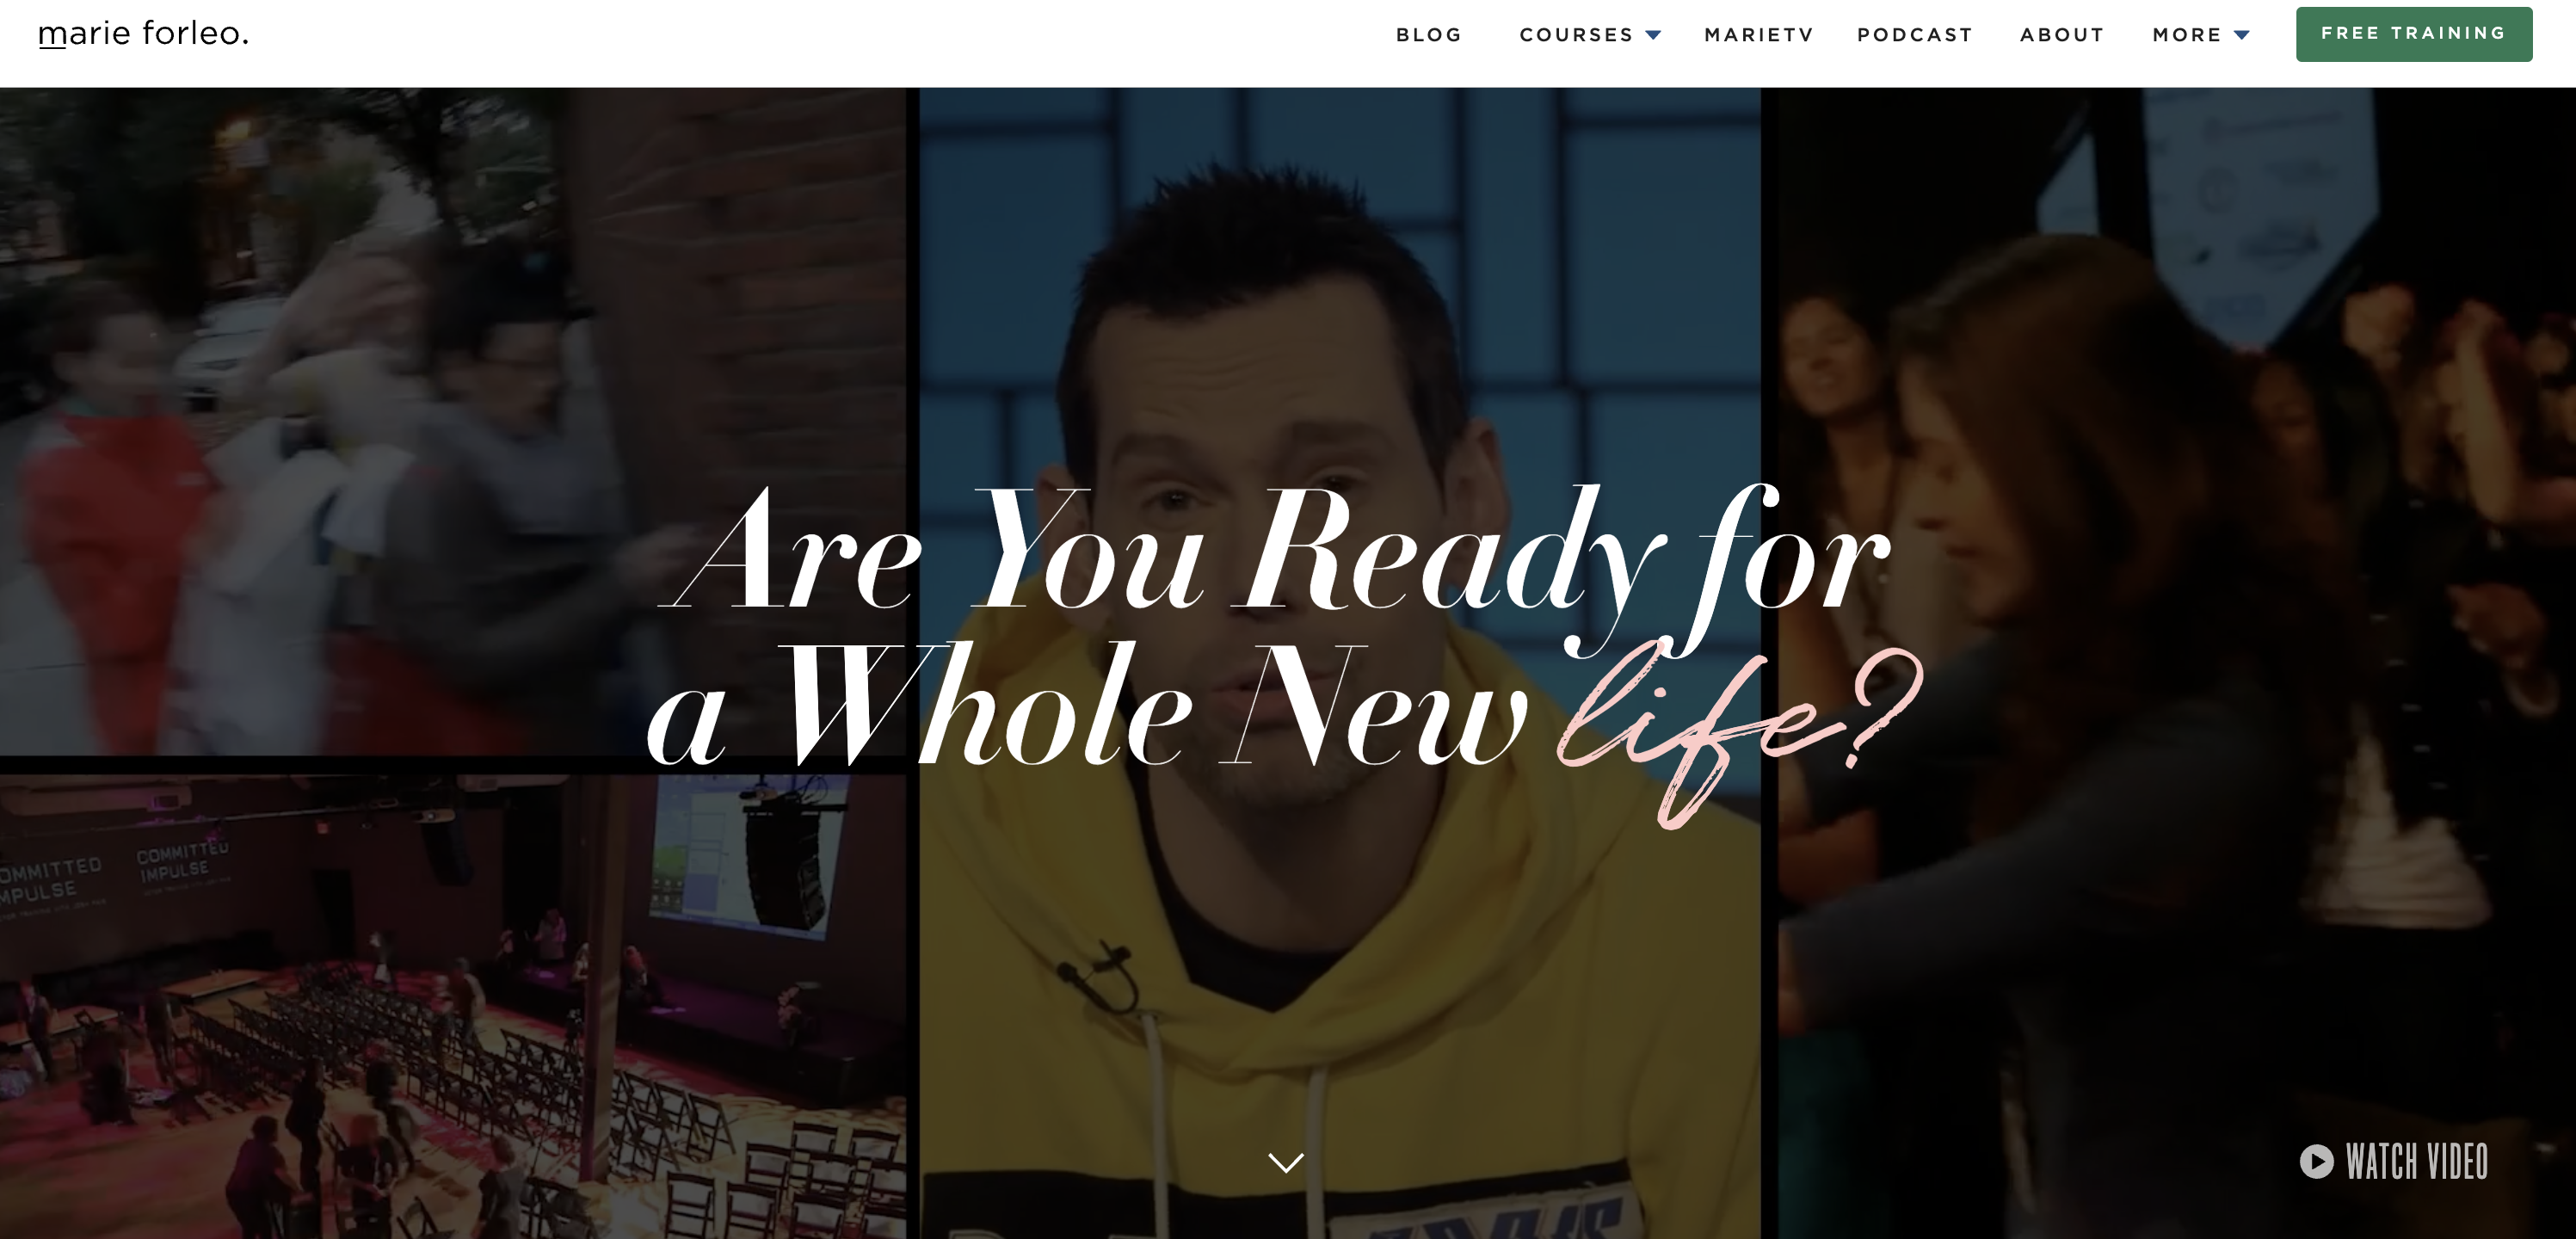Select the More menu label

[x=2187, y=35]
